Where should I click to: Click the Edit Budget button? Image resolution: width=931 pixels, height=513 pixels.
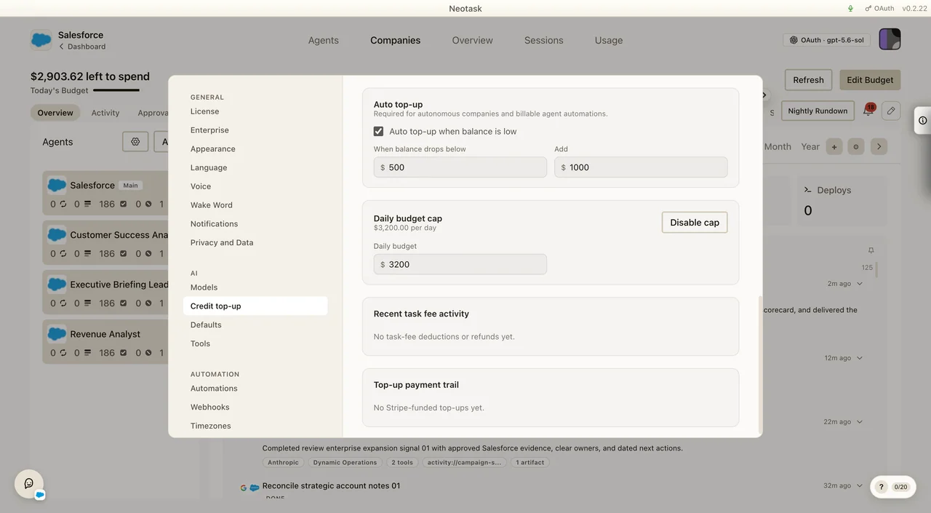(870, 80)
